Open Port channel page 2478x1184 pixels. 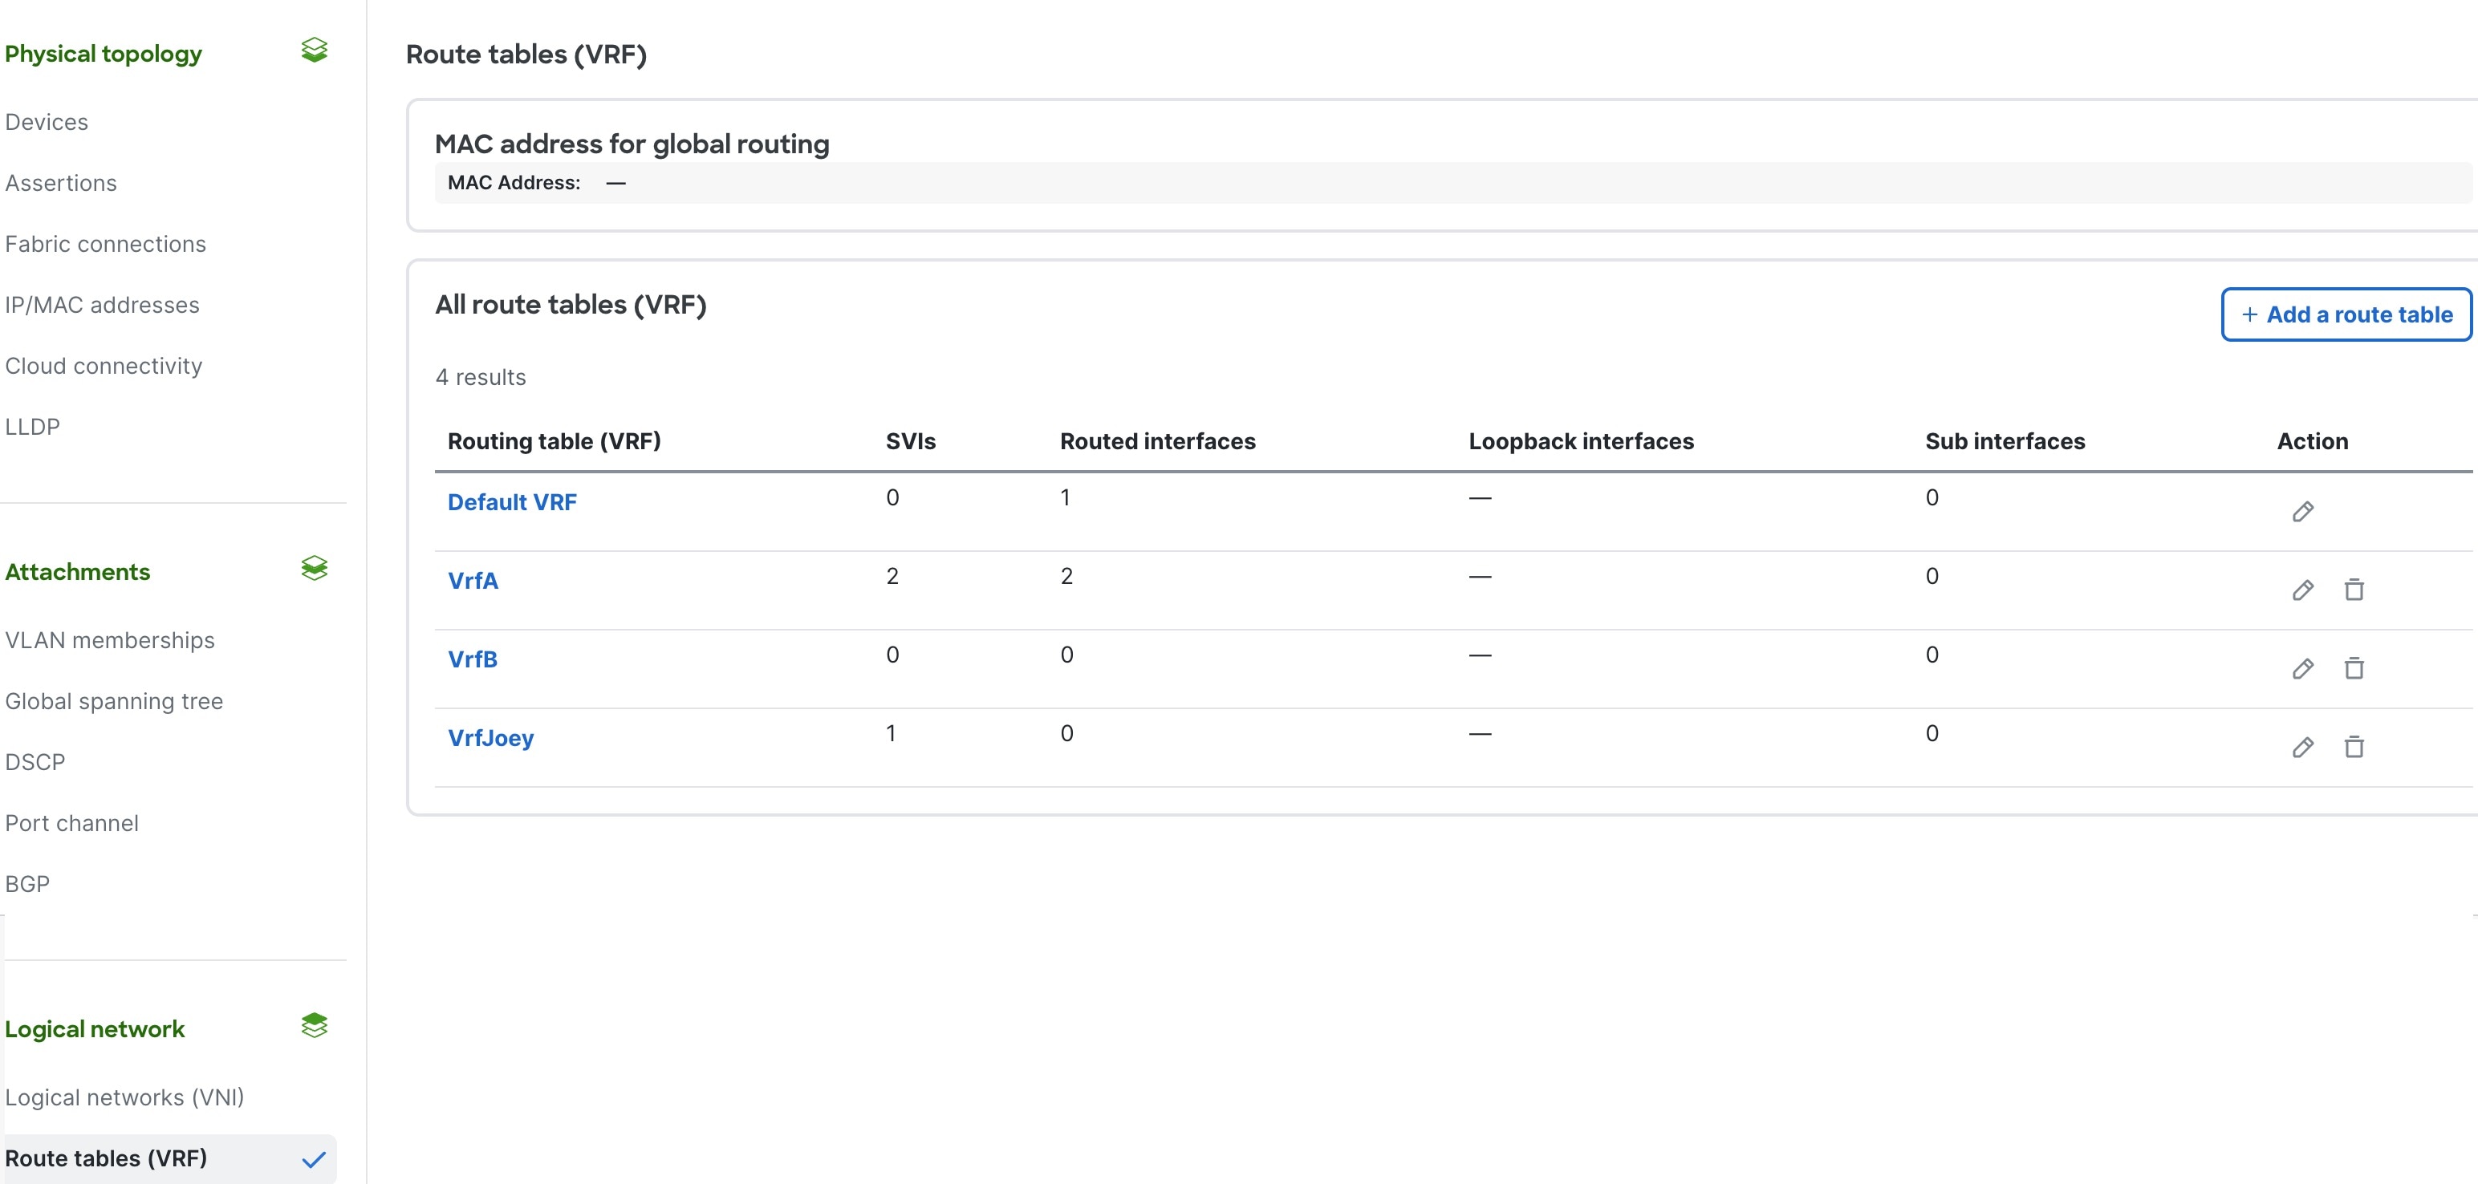click(x=71, y=823)
